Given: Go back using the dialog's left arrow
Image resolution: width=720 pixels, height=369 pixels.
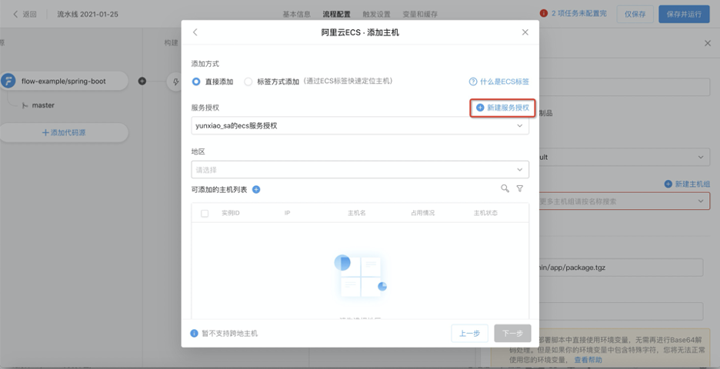Looking at the screenshot, I should pos(195,32).
